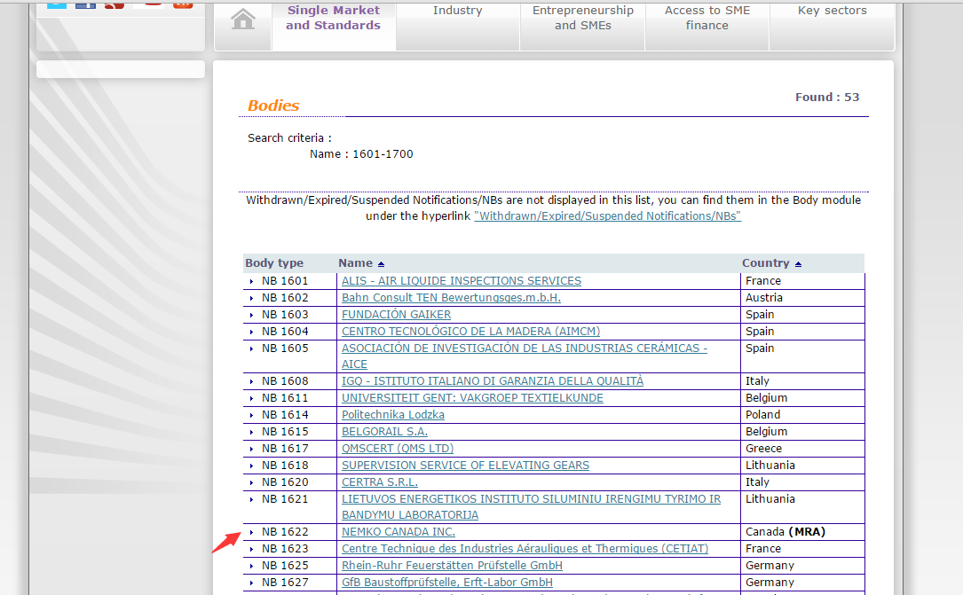Open UNIVERSITEIT GENT: VAKGROEP TEXTIELKUNDE link
The image size is (963, 595).
(472, 397)
